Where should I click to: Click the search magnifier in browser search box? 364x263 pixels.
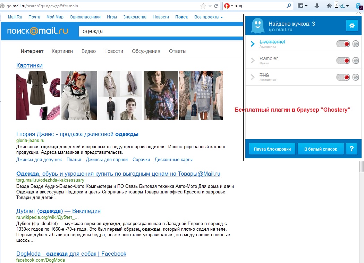point(289,6)
